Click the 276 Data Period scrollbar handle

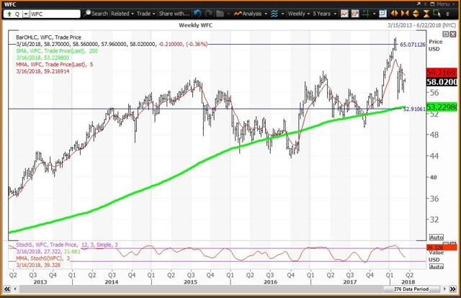pyautogui.click(x=411, y=289)
